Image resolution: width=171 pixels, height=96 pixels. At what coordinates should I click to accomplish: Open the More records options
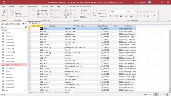(x=84, y=17)
